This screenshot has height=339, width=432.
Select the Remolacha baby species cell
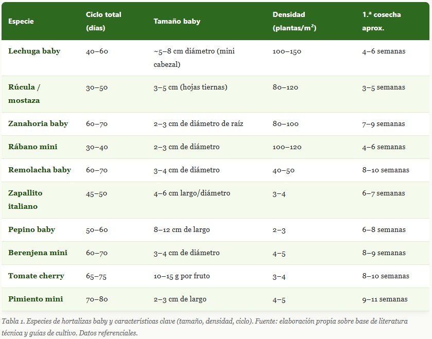(x=40, y=170)
